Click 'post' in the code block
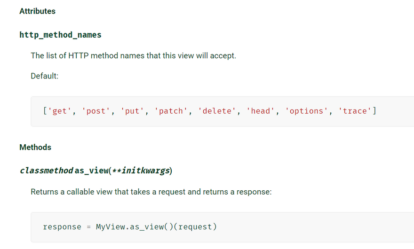This screenshot has width=414, height=249. coord(96,111)
